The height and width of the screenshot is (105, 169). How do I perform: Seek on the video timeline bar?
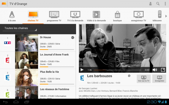pos(118,70)
